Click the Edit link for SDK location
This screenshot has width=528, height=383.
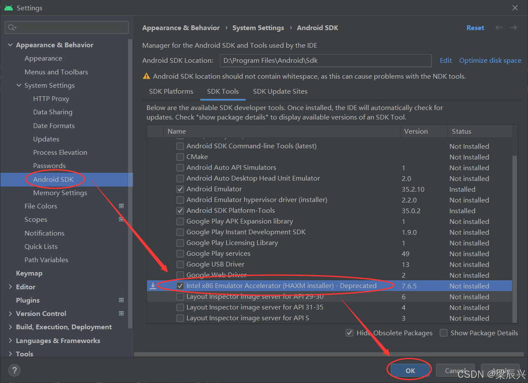click(446, 61)
